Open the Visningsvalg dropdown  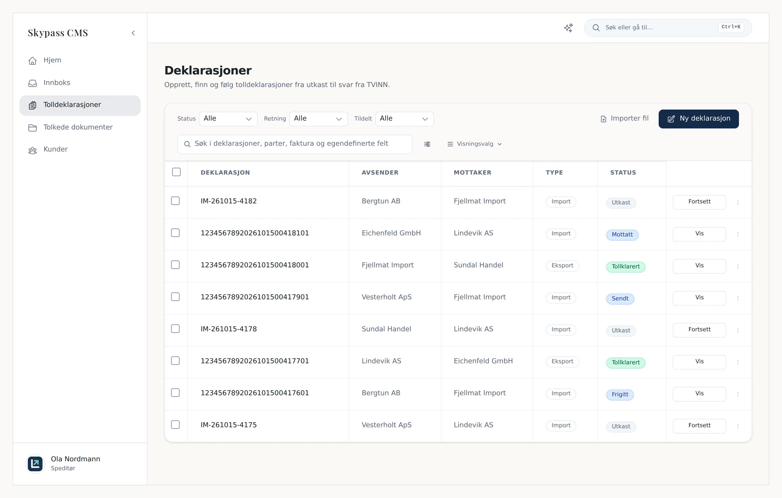pos(475,144)
